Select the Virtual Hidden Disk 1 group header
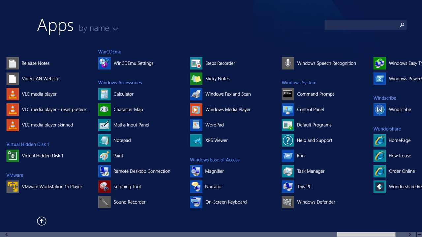Image resolution: width=422 pixels, height=237 pixels. pos(28,144)
